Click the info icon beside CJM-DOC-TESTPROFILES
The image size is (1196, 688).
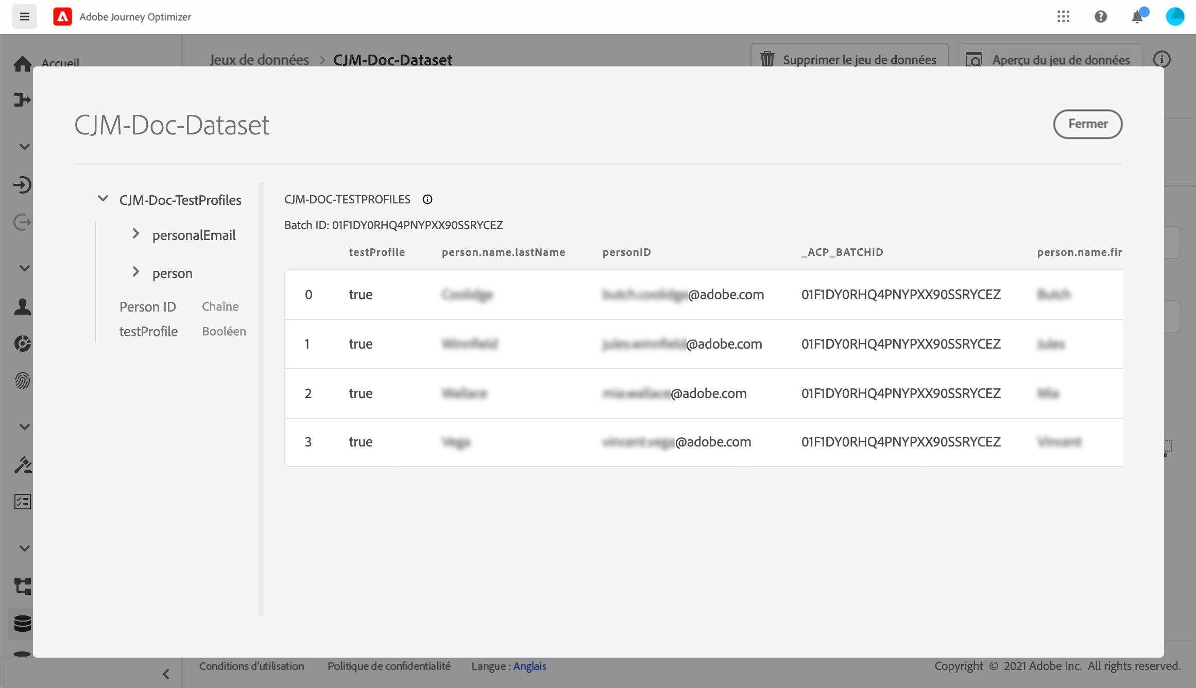point(427,199)
